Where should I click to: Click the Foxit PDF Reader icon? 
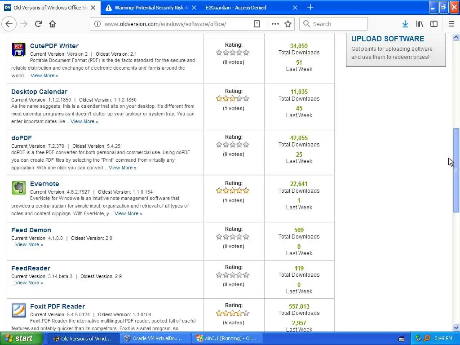[x=18, y=310]
